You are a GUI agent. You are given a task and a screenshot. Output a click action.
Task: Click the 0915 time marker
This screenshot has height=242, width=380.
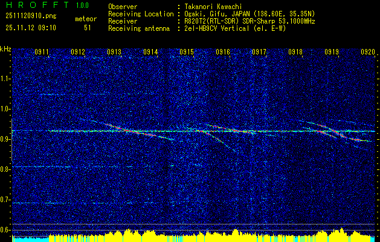(x=187, y=53)
